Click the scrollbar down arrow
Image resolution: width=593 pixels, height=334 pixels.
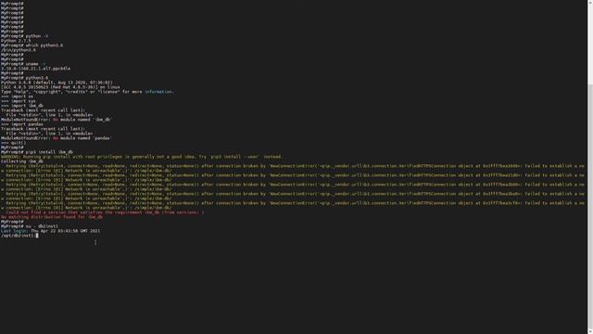(x=590, y=331)
